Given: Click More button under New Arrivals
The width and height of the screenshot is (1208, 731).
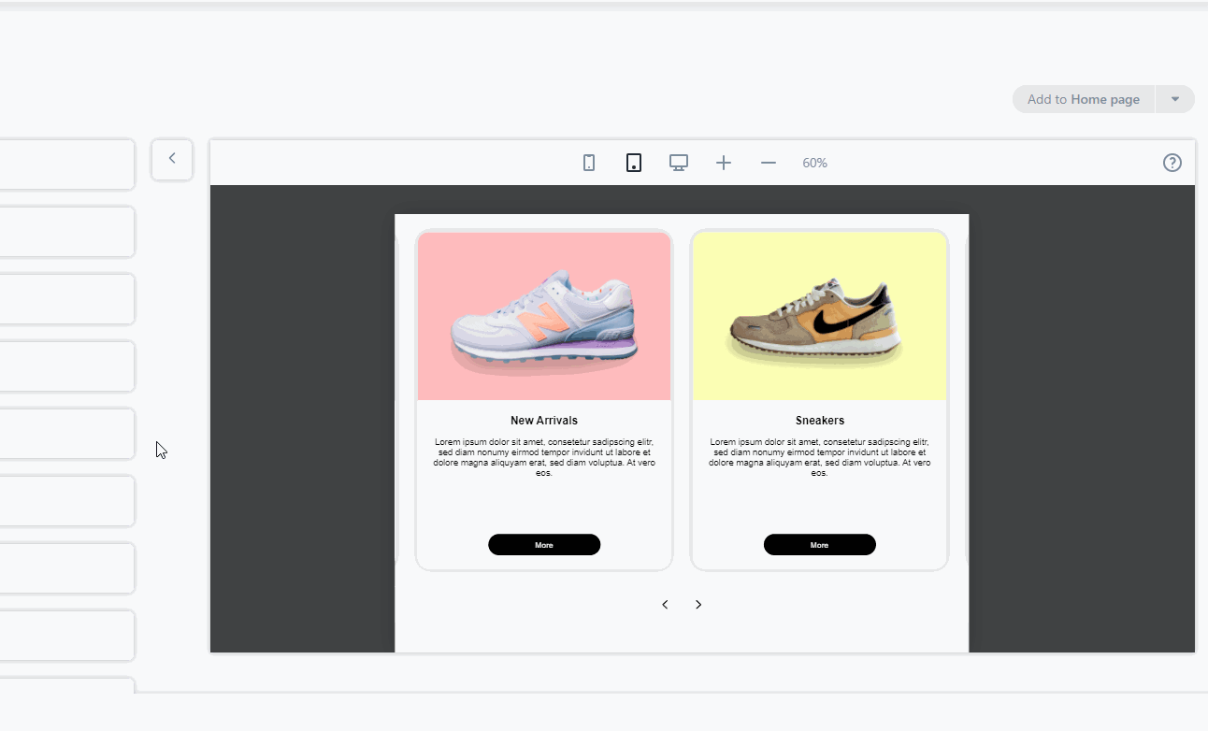Looking at the screenshot, I should [544, 545].
